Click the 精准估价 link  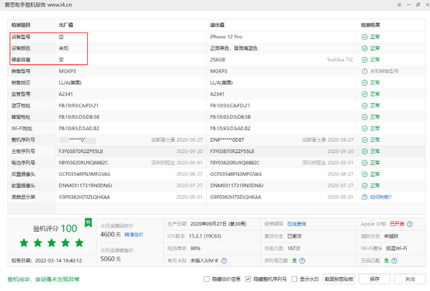click(x=133, y=235)
